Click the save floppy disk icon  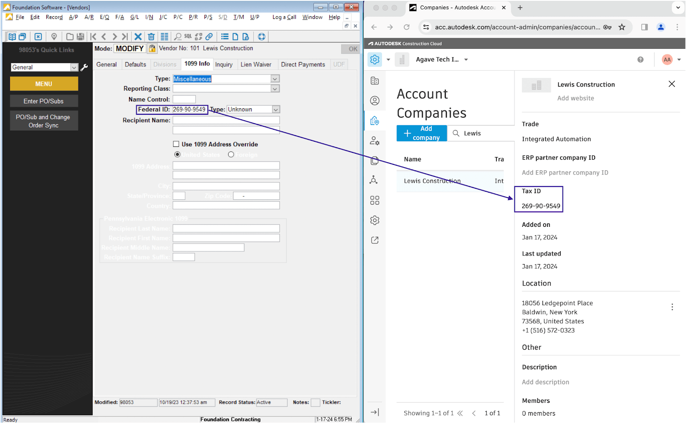(80, 37)
